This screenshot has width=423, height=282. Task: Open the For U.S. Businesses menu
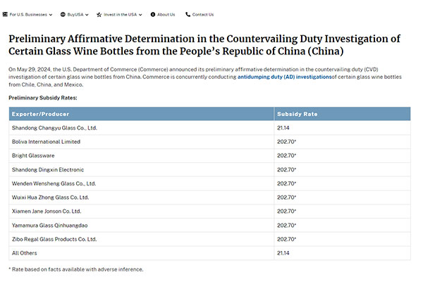[28, 15]
